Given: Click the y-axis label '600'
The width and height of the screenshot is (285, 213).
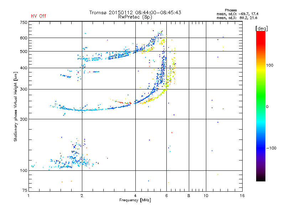Looking at the screenshot, I should [x=24, y=38].
